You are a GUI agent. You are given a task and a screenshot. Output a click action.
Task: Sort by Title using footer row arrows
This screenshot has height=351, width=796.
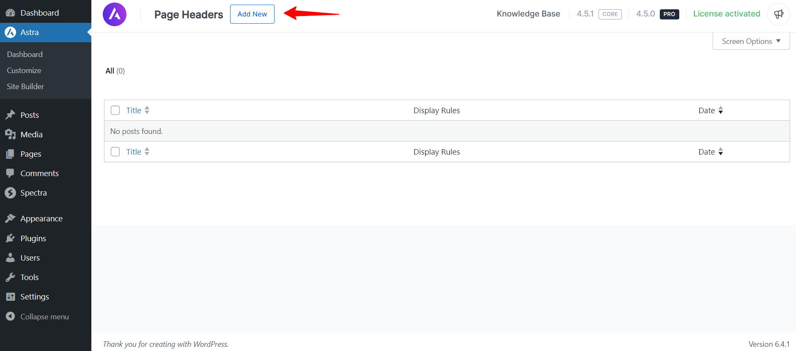coord(147,152)
